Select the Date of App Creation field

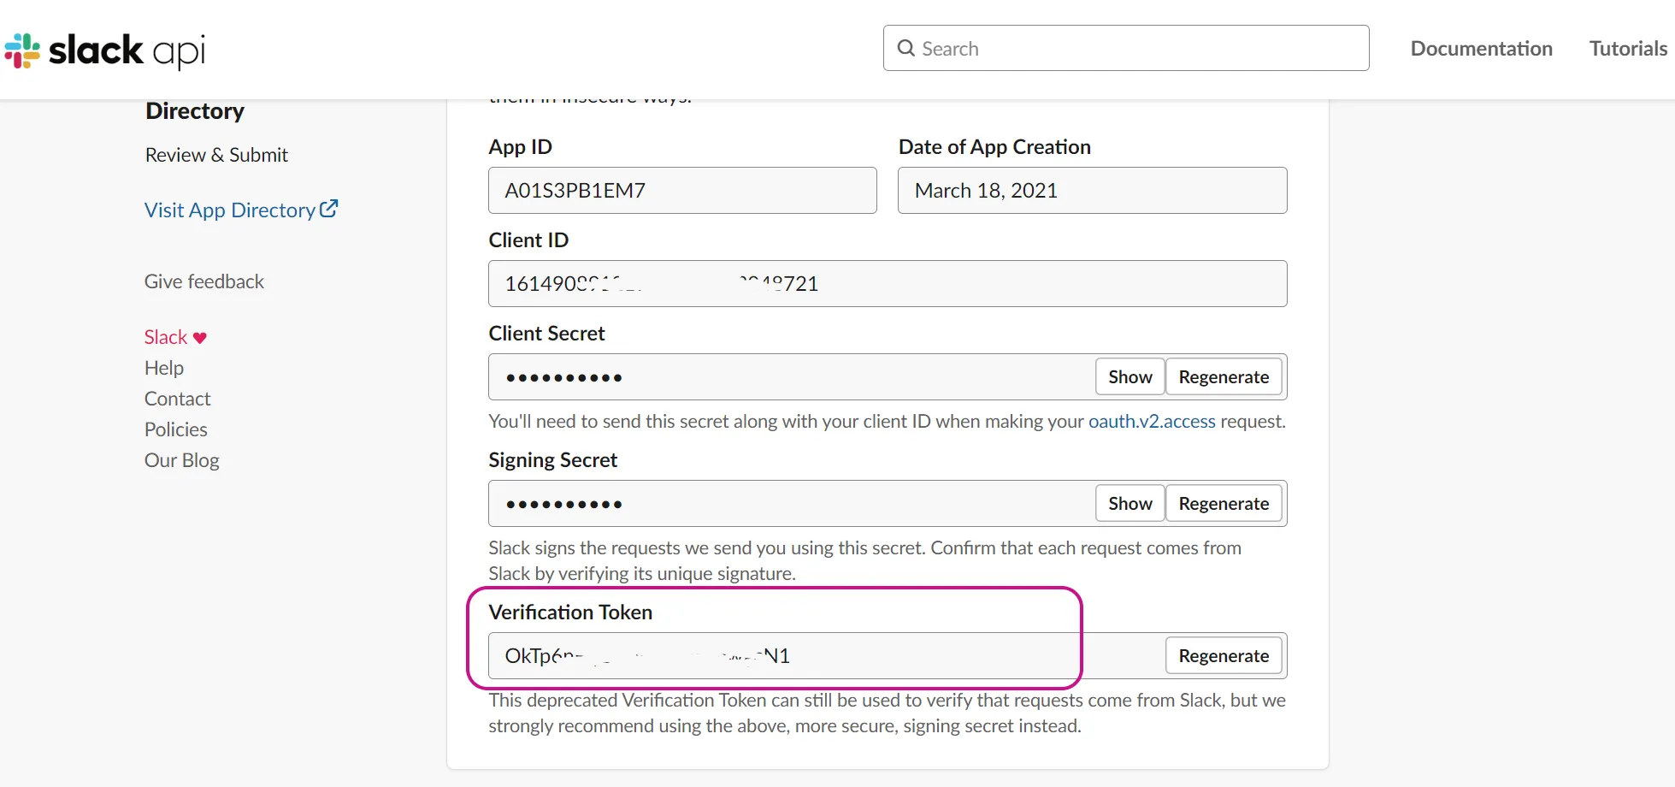coord(1092,190)
